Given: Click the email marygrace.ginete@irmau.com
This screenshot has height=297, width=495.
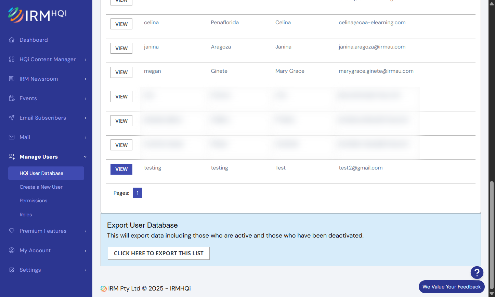Looking at the screenshot, I should pyautogui.click(x=376, y=71).
